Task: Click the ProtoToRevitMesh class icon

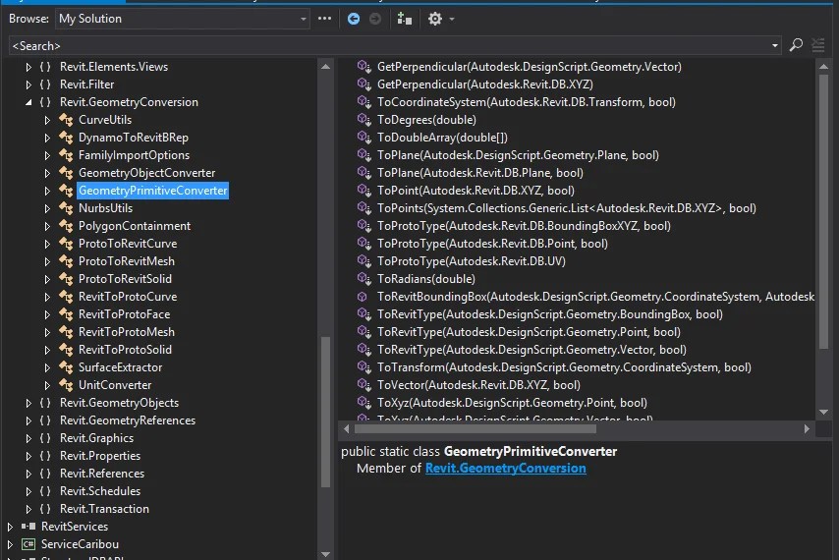Action: point(67,261)
